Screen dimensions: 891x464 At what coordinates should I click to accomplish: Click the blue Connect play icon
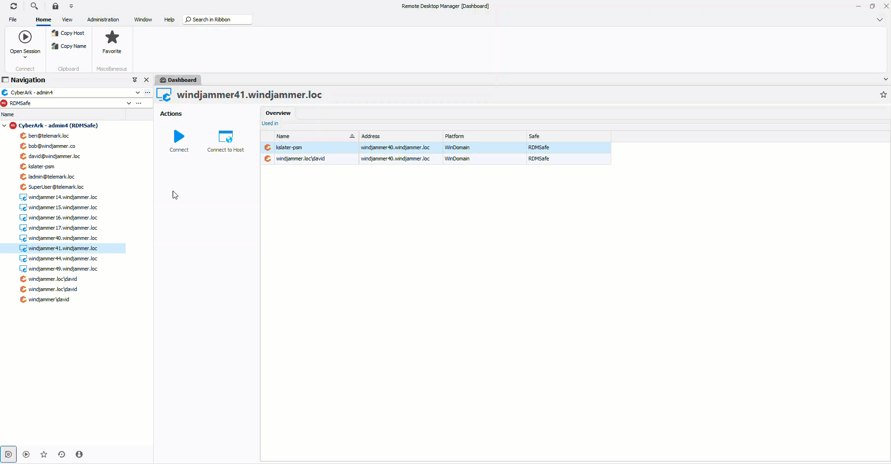[179, 136]
